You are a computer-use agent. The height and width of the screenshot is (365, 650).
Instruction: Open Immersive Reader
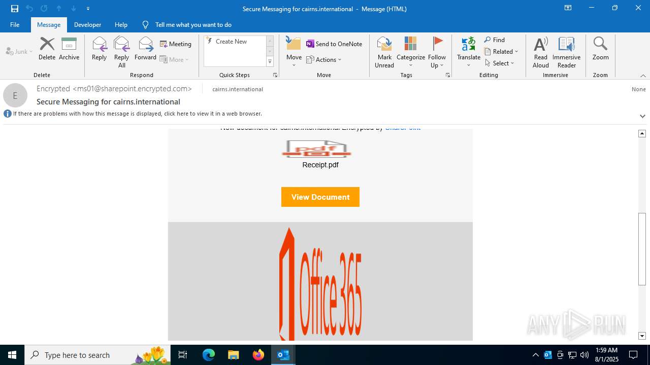coord(566,52)
